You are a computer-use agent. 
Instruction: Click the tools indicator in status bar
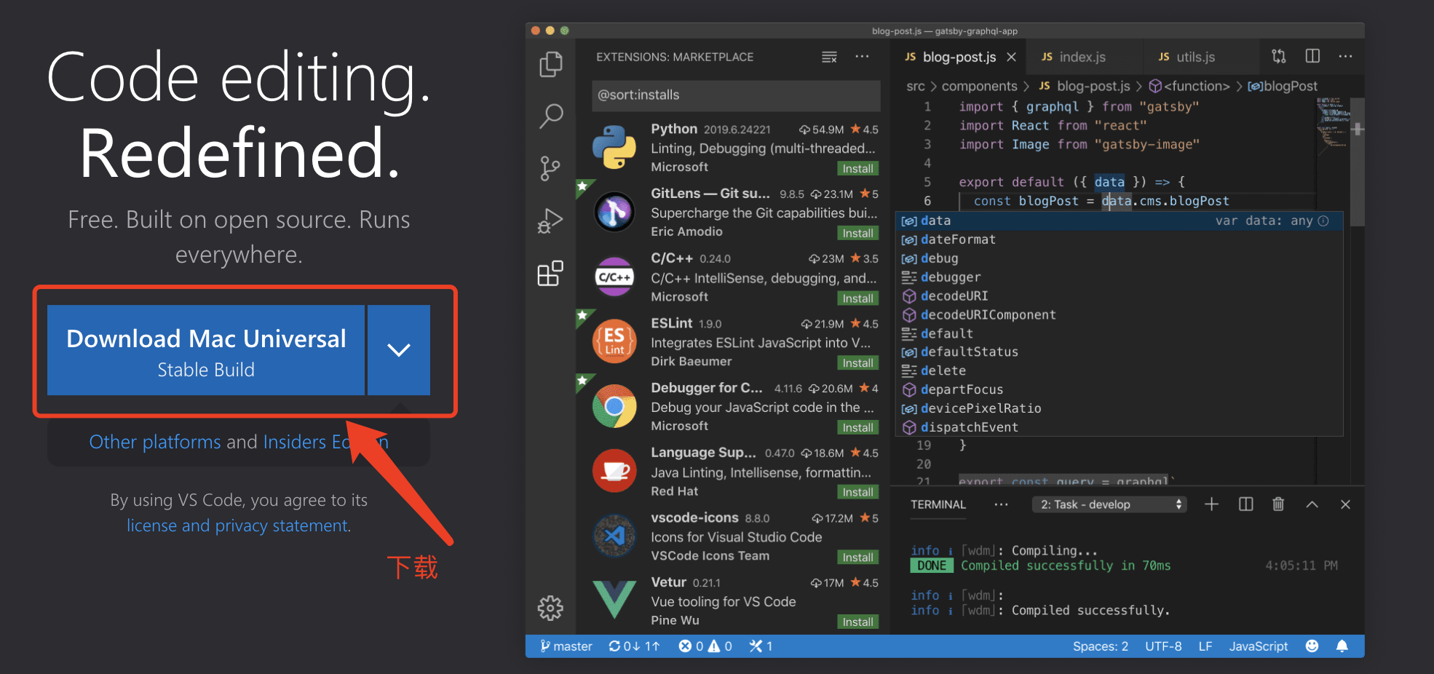pyautogui.click(x=761, y=646)
